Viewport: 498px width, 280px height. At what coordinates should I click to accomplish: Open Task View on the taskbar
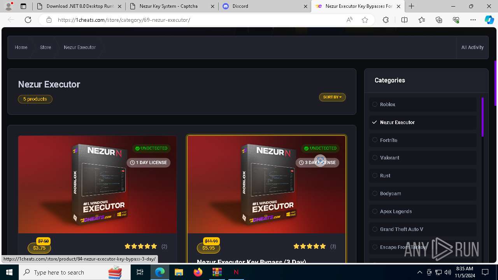click(140, 272)
